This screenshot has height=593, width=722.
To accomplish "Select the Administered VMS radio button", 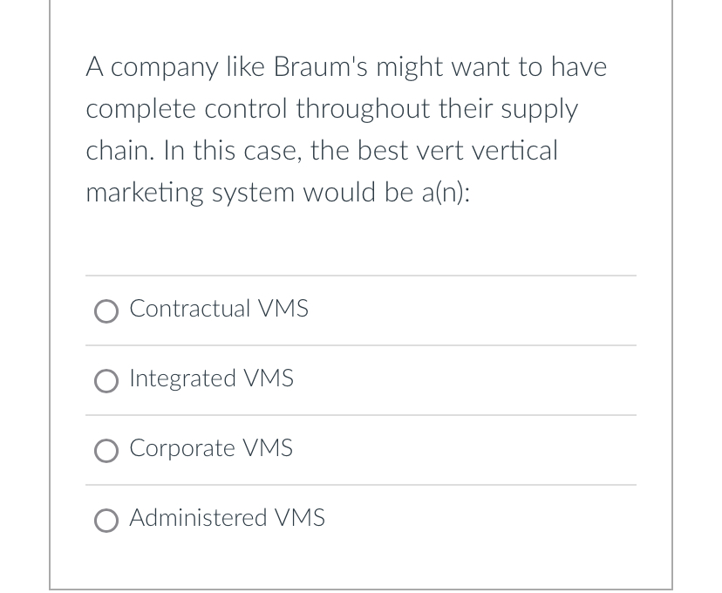I will [106, 521].
